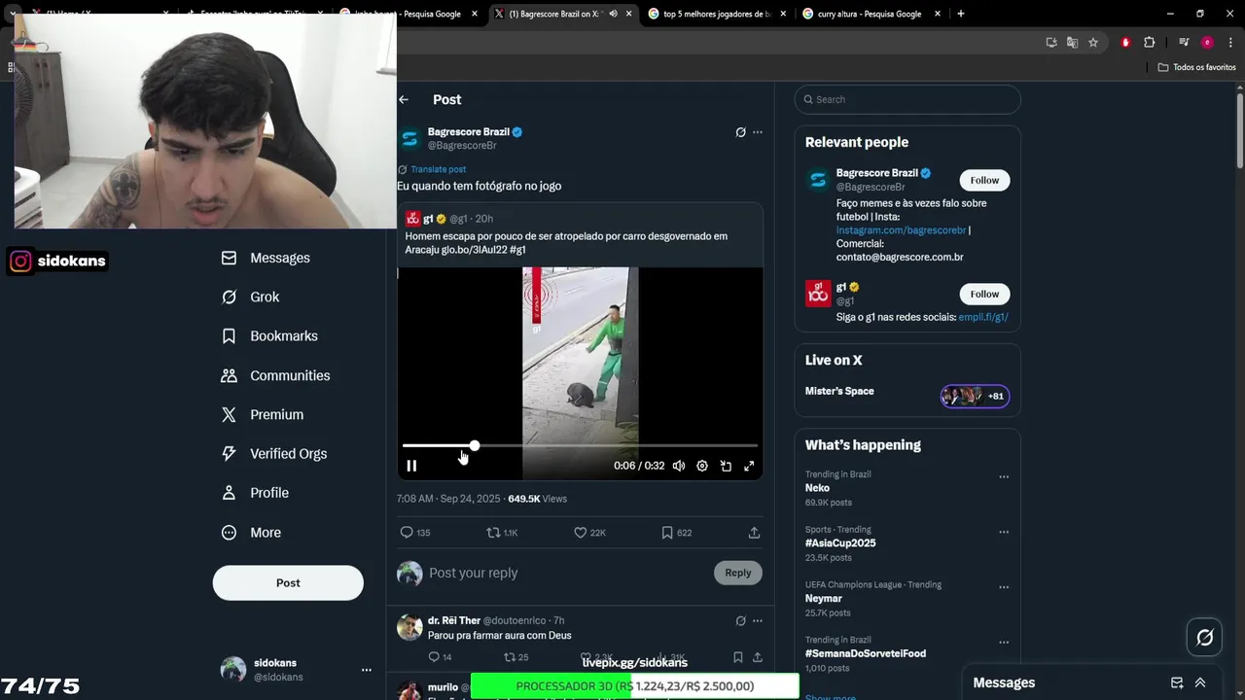
Task: Repost using the 1.1K repost icon
Action: 493,533
